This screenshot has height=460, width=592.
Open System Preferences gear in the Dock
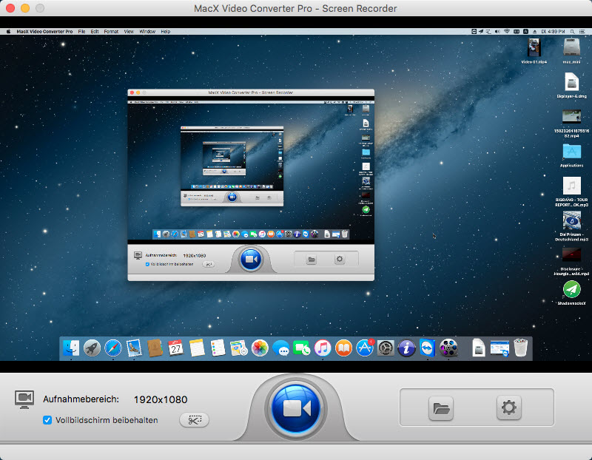click(386, 348)
